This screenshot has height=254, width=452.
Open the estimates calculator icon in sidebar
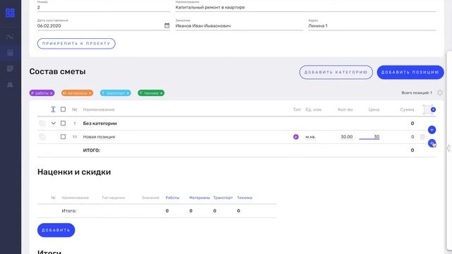coord(10,53)
